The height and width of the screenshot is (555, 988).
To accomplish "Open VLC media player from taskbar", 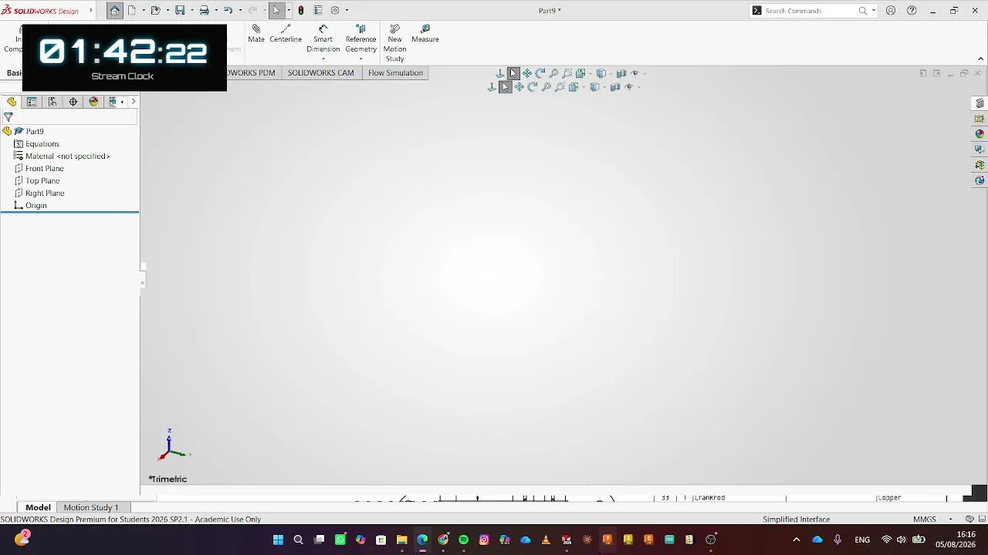I will click(546, 540).
